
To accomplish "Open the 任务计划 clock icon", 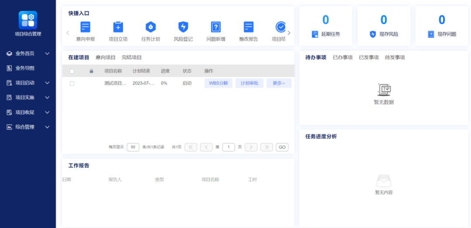I will [x=150, y=27].
